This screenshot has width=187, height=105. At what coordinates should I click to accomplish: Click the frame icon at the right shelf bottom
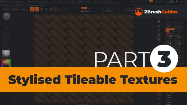click(x=159, y=103)
